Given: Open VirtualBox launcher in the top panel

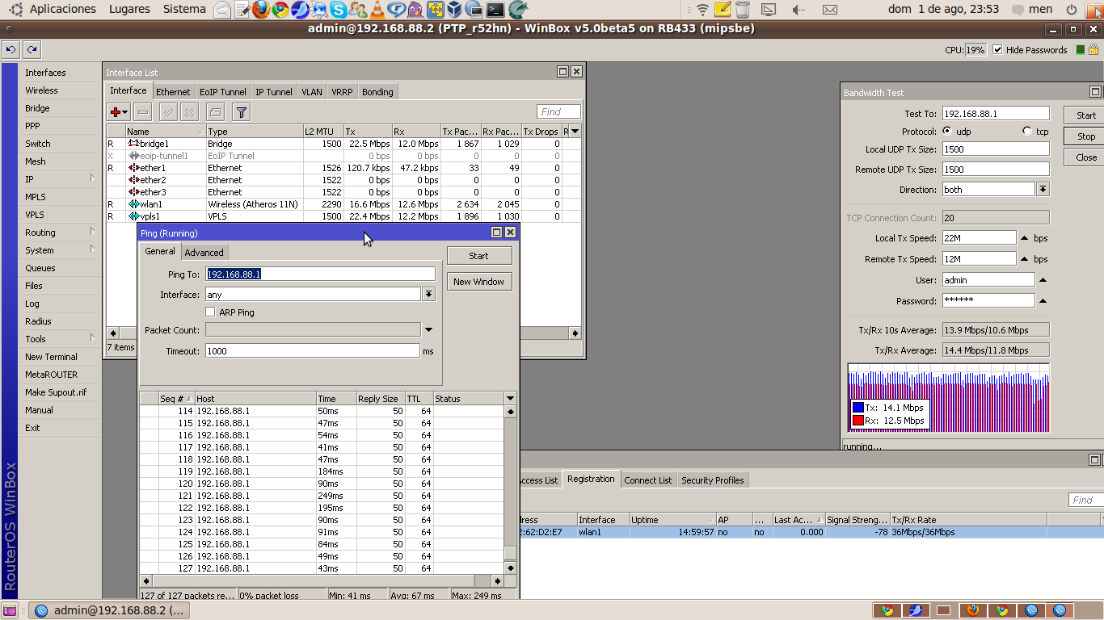Looking at the screenshot, I should point(455,10).
